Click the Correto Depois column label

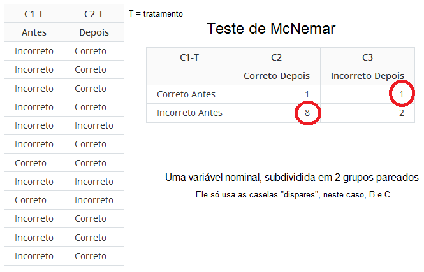click(277, 76)
